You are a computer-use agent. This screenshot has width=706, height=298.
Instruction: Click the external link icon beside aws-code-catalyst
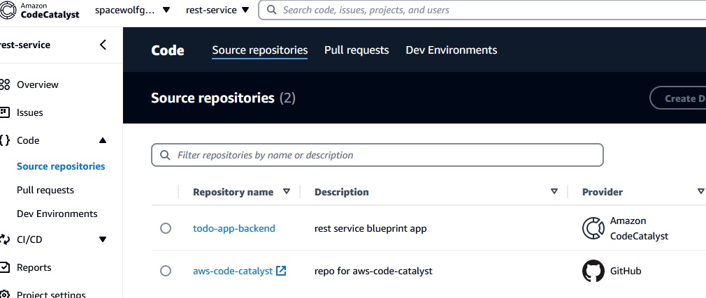(281, 271)
